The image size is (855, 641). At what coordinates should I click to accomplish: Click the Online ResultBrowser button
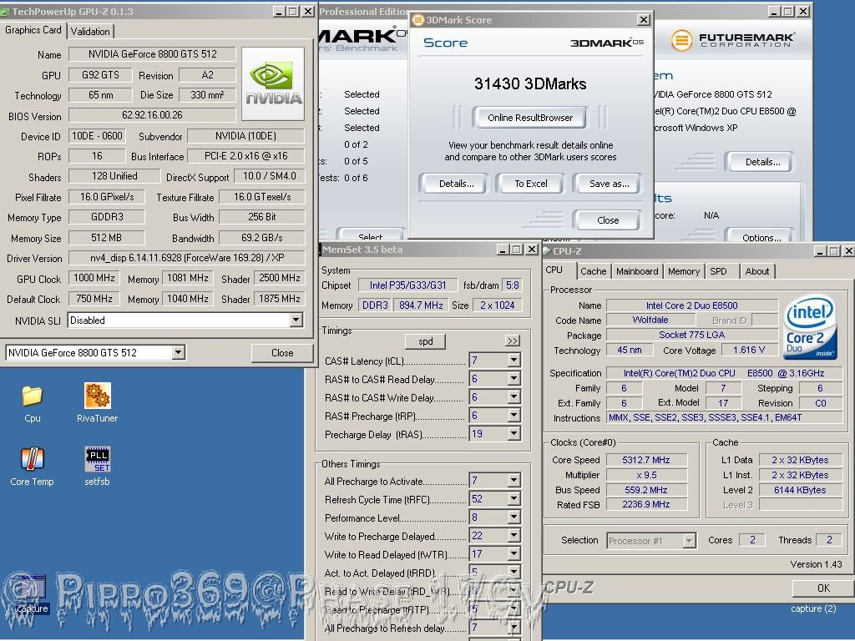pos(530,117)
